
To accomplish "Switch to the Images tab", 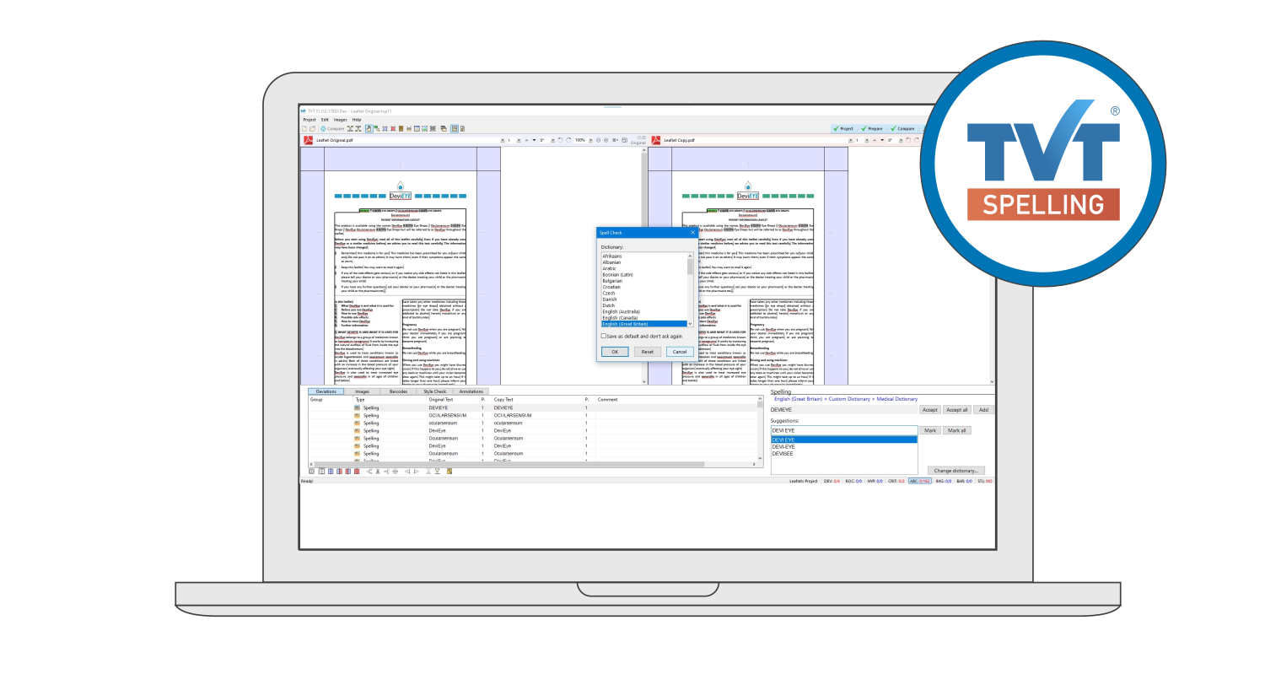I will (x=362, y=391).
